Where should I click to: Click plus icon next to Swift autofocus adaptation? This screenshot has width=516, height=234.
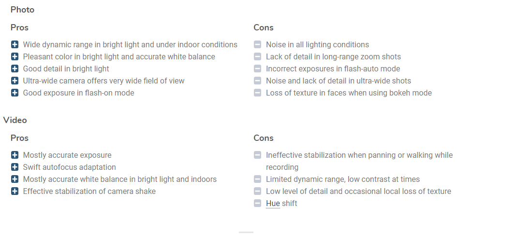(x=15, y=167)
